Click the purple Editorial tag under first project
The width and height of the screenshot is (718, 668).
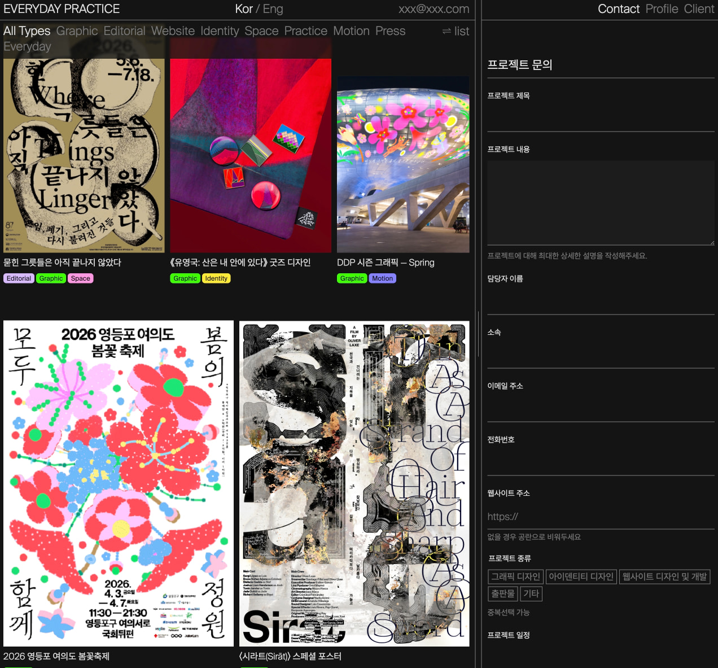coord(19,278)
